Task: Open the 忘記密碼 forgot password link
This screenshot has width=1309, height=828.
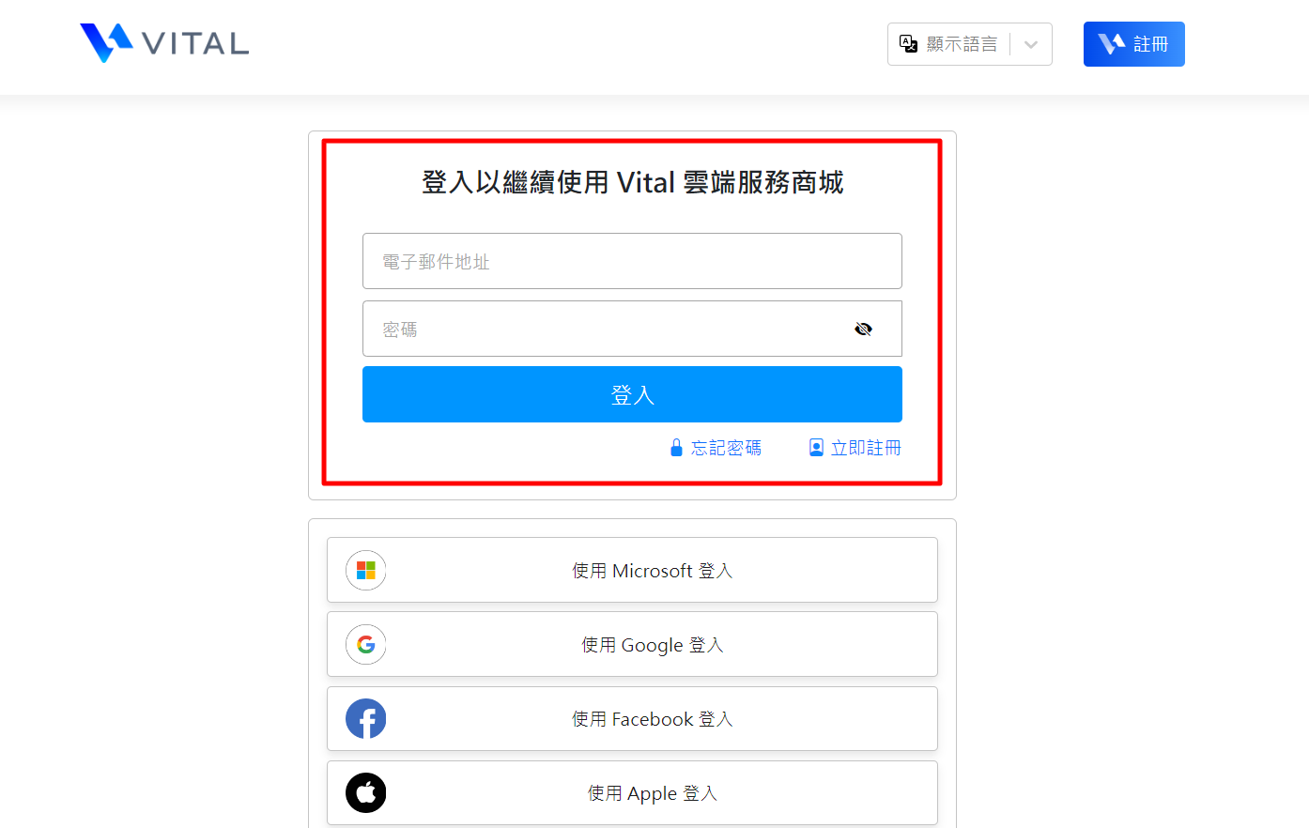Action: tap(726, 448)
